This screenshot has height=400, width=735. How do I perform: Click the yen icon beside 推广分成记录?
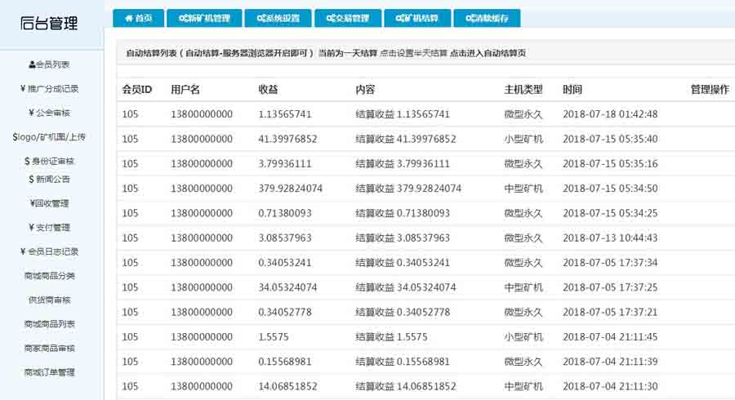pos(22,89)
